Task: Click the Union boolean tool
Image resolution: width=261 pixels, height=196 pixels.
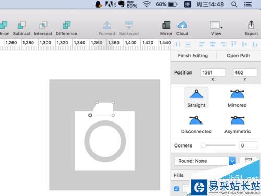Action: (4, 28)
